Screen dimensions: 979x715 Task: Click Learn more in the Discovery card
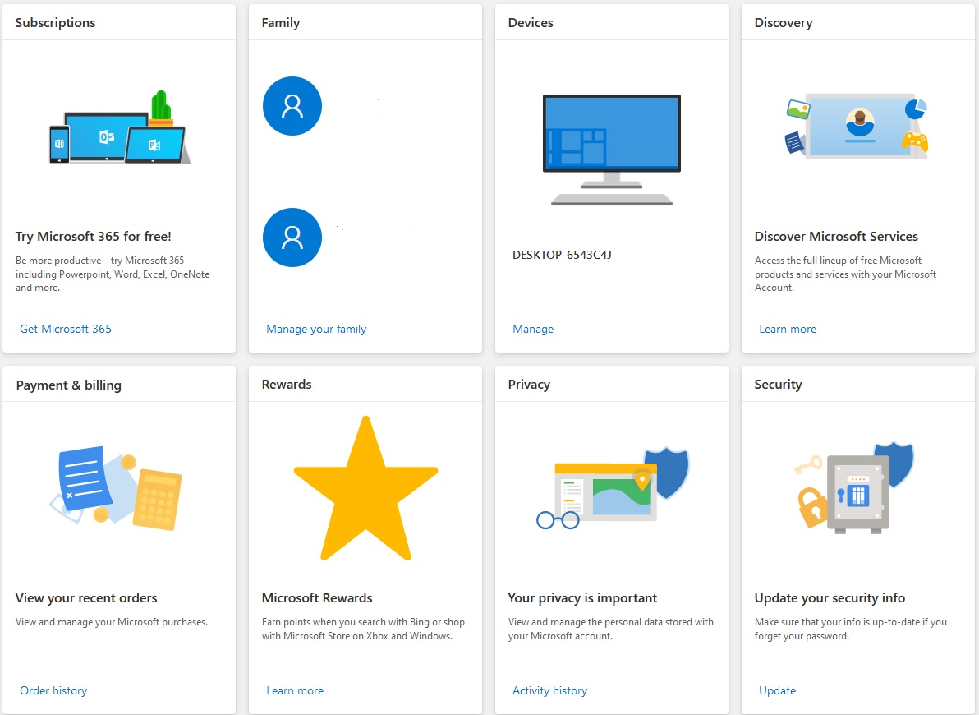(x=788, y=330)
